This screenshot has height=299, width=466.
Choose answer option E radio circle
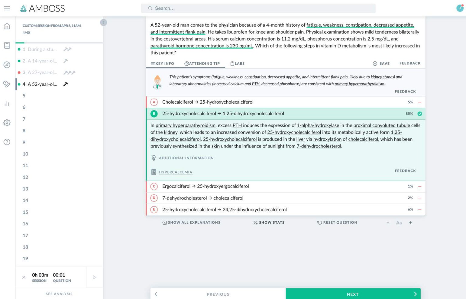154,210
